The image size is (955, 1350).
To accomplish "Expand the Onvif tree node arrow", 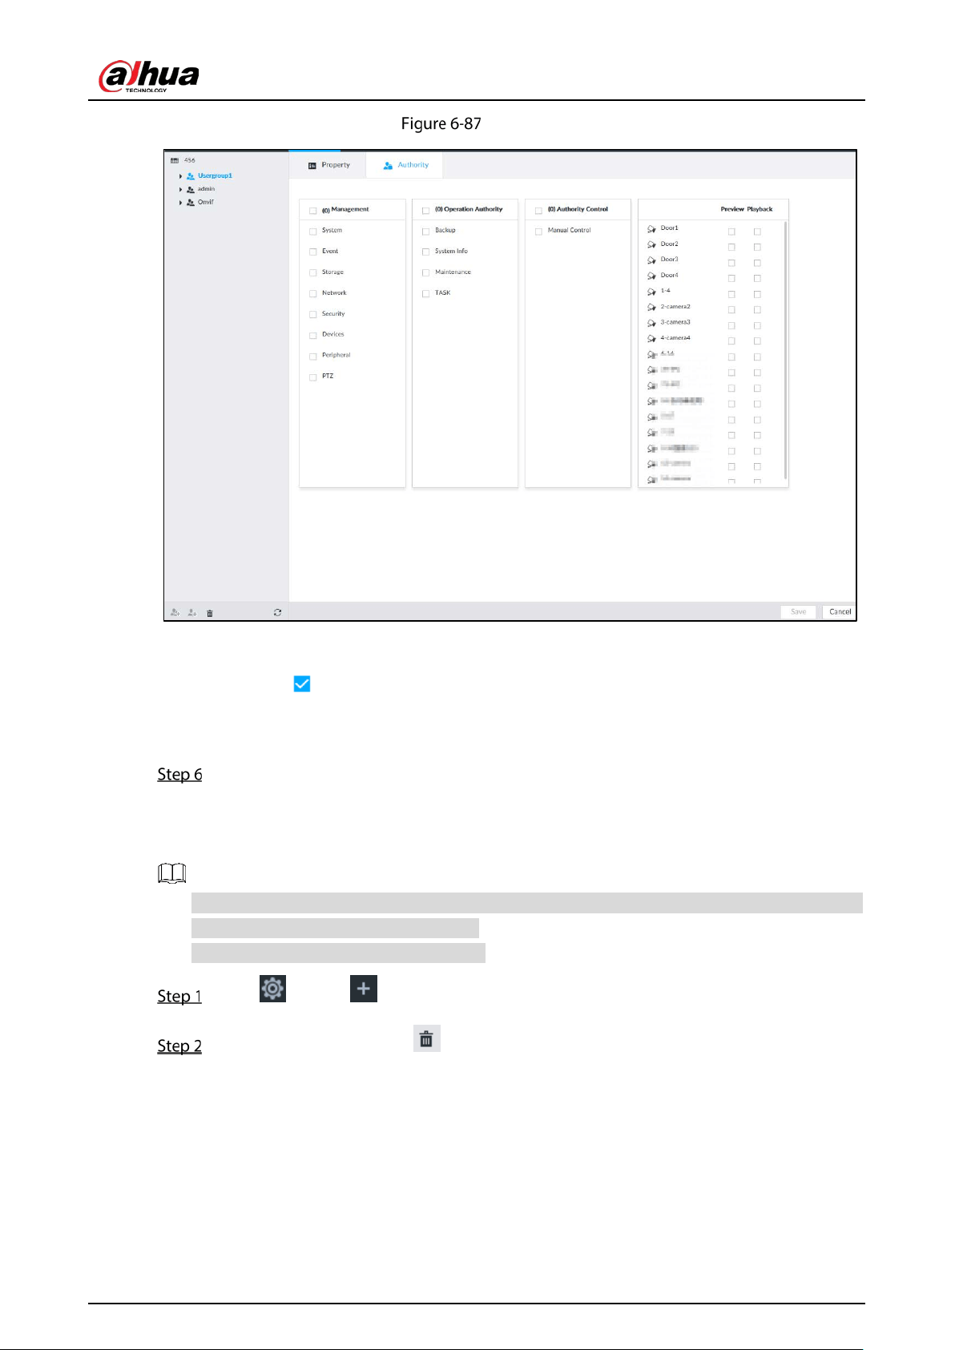I will coord(180,203).
